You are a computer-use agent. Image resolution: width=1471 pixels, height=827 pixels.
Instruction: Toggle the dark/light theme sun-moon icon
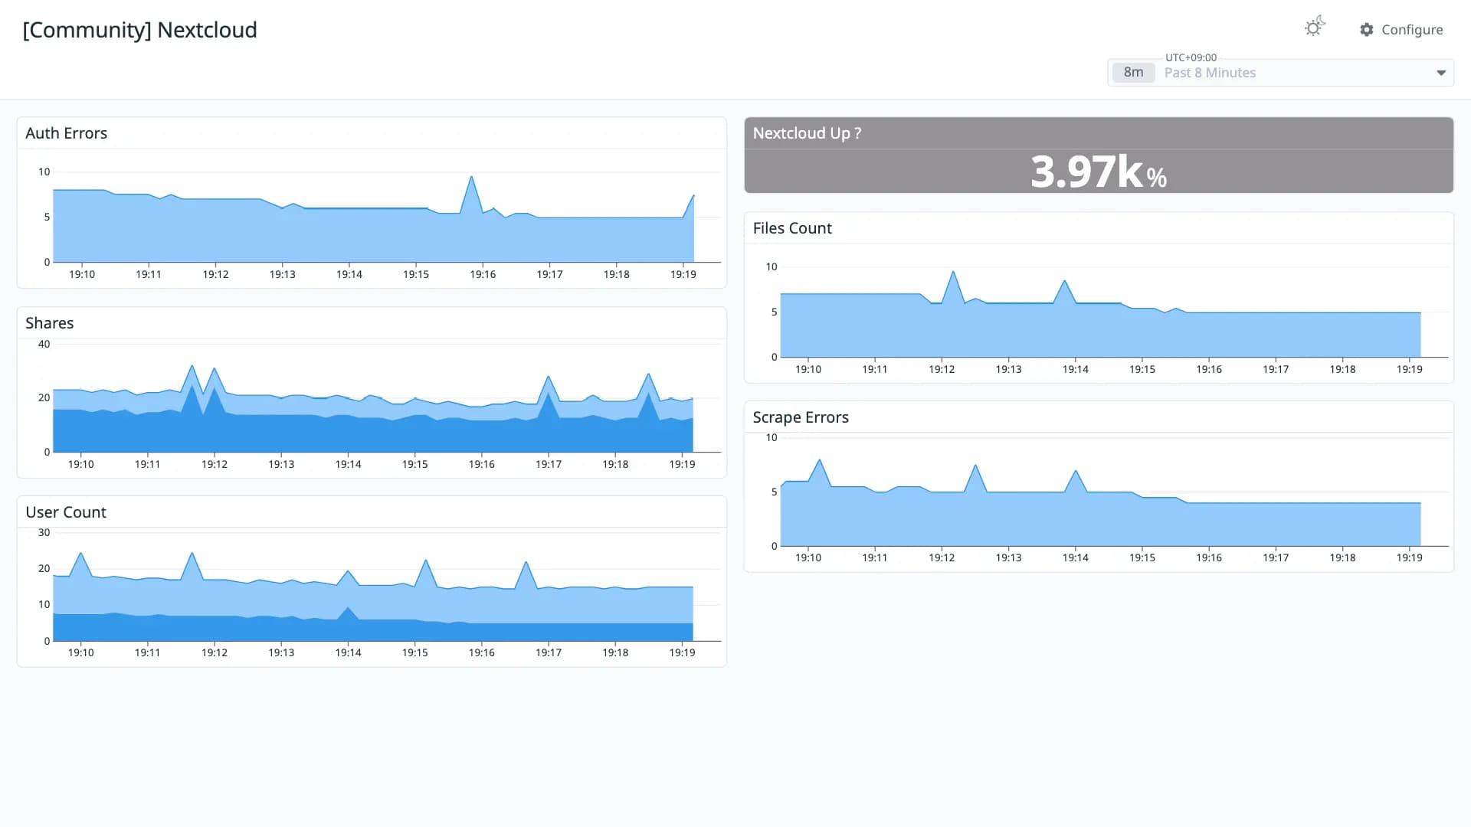[1315, 28]
